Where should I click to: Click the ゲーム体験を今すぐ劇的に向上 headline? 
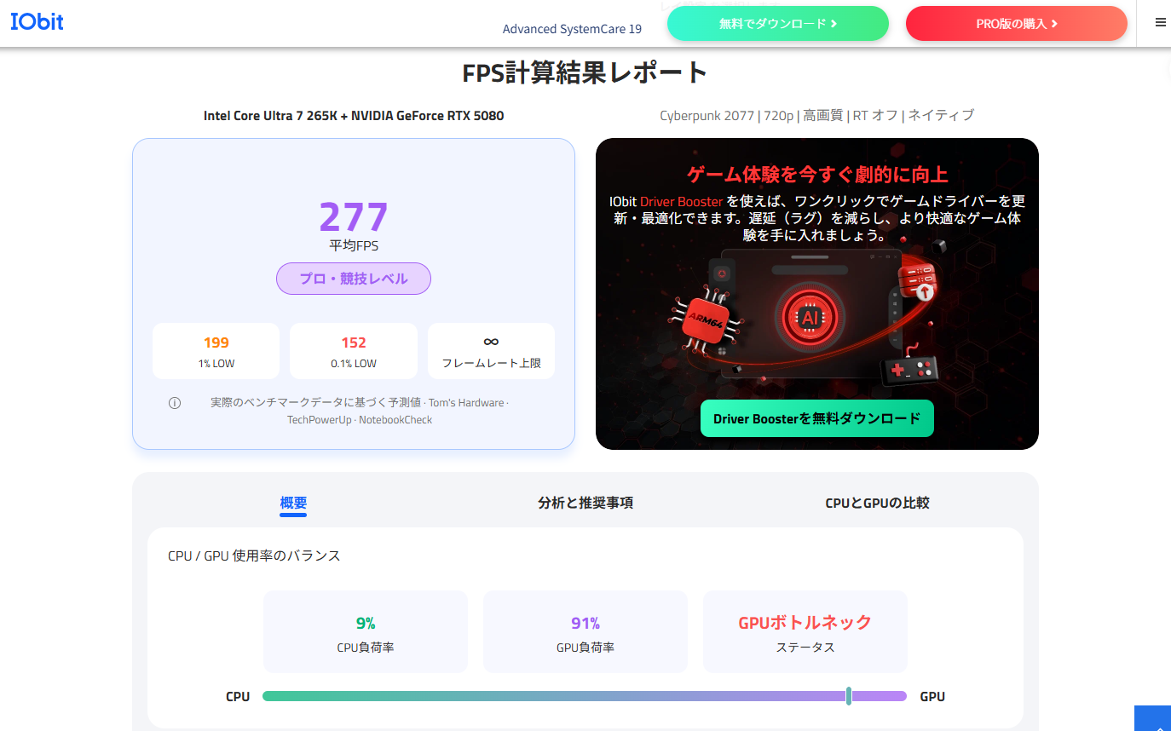[x=817, y=175]
